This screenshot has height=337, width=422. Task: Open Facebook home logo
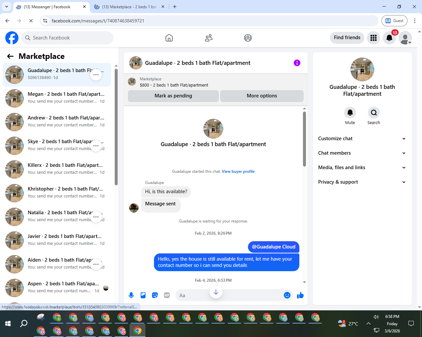point(12,38)
